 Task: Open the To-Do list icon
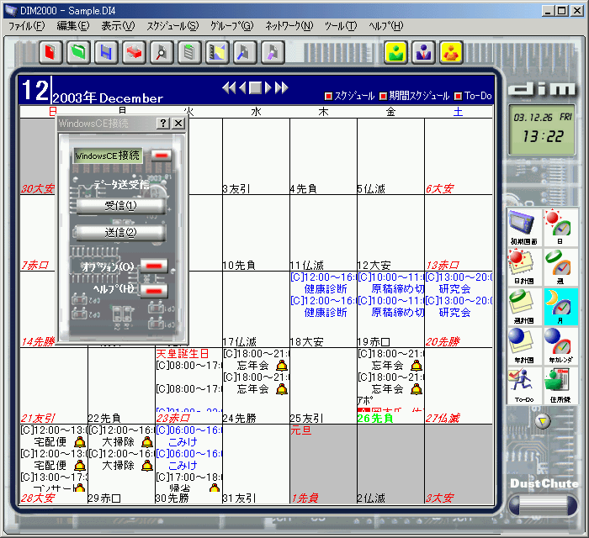pyautogui.click(x=525, y=385)
